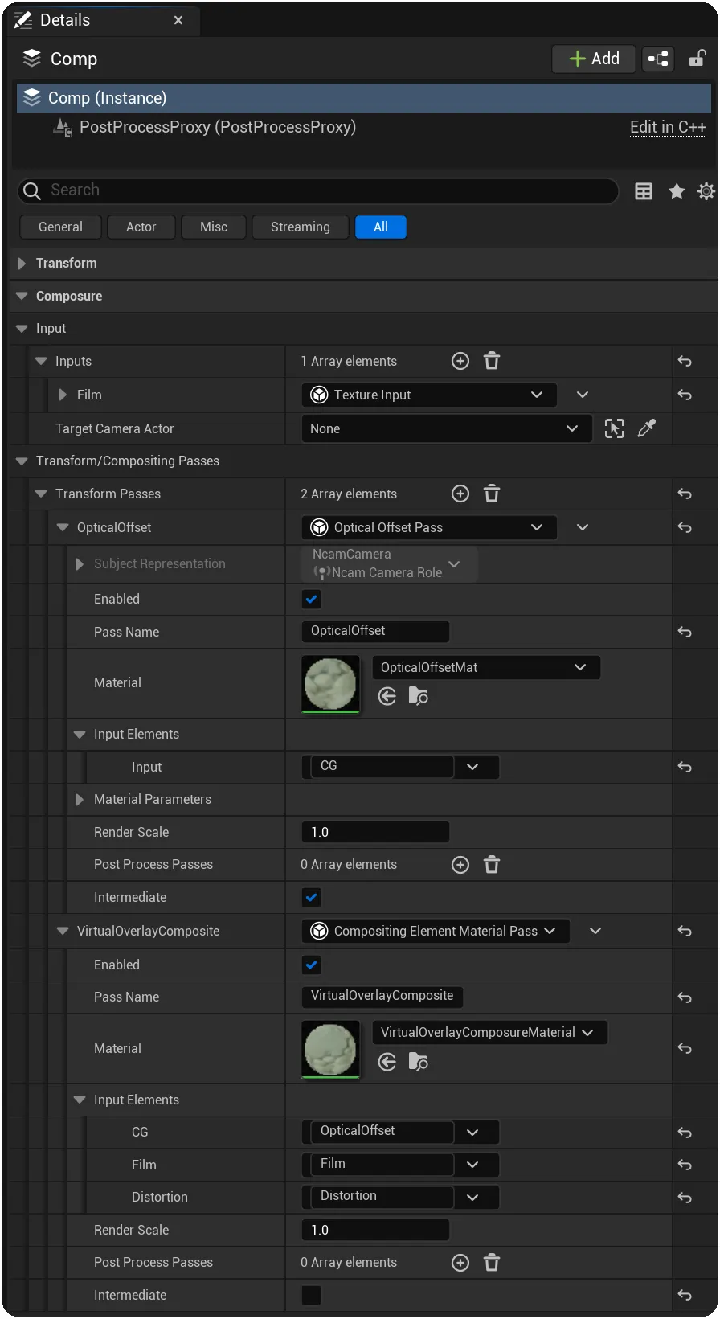Enable VirtualOverlayComposite Intermediate checkbox
This screenshot has width=720, height=1319.
pyautogui.click(x=311, y=1295)
